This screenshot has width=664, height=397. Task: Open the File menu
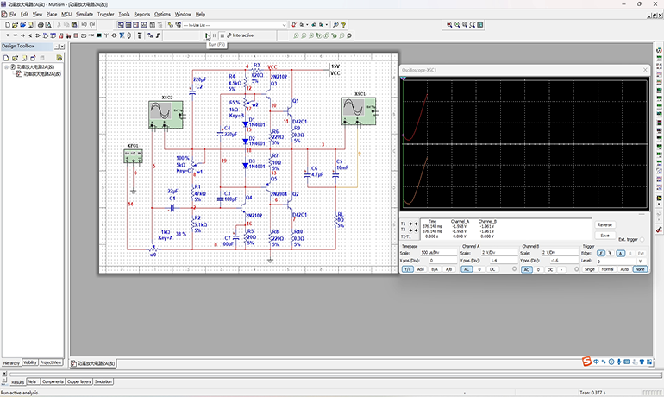tap(13, 14)
